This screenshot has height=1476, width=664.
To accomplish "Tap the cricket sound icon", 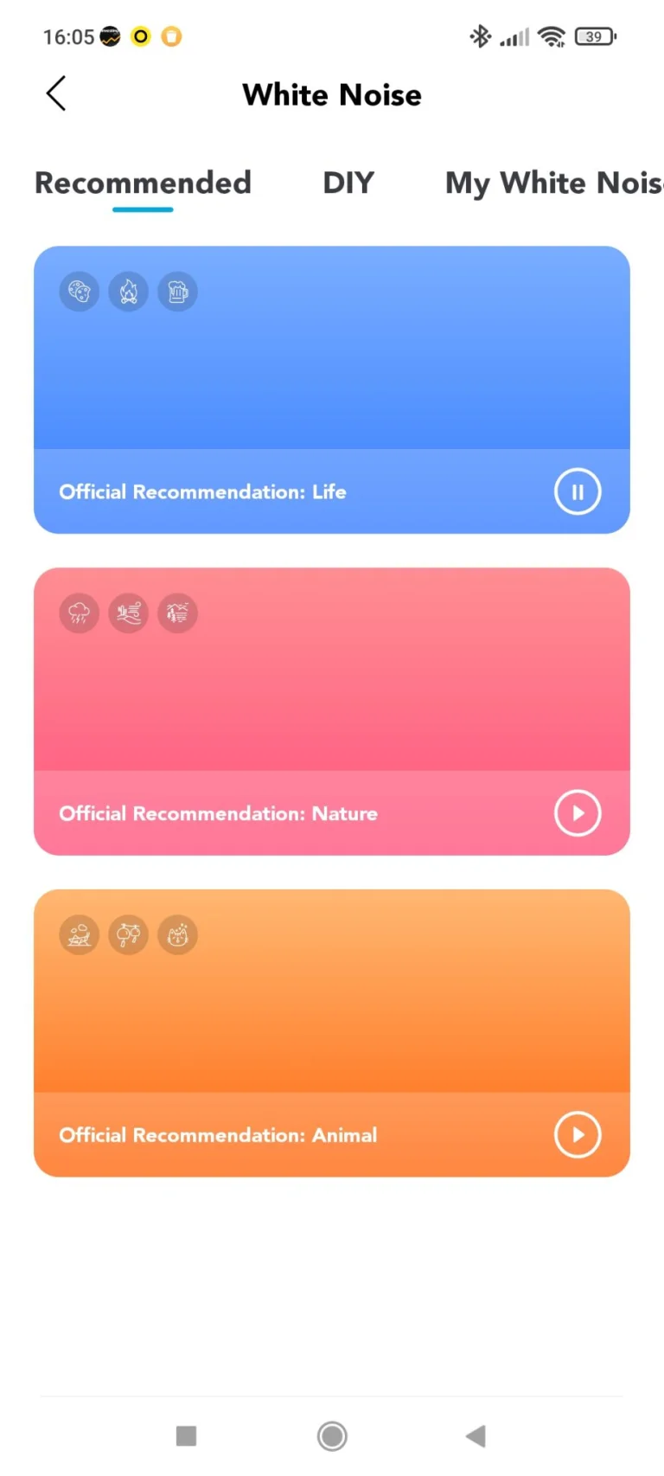I will [x=79, y=935].
